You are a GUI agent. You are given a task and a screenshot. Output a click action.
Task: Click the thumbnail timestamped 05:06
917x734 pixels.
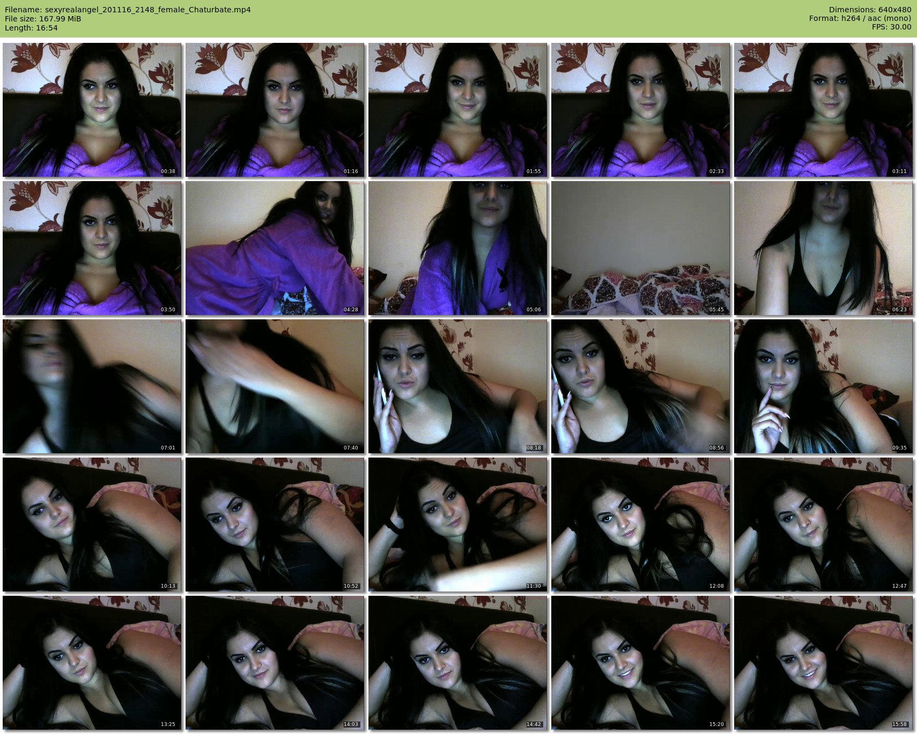coord(457,248)
